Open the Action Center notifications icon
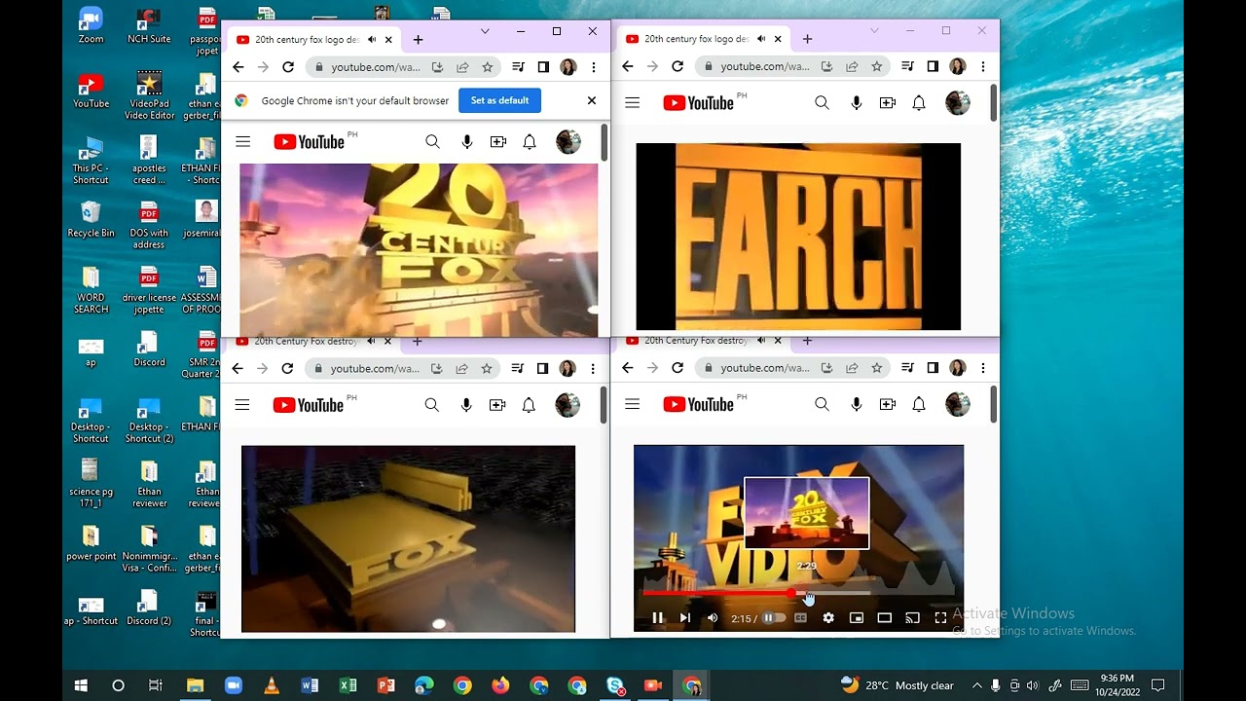Screen dimensions: 1246x701 (x=1158, y=685)
